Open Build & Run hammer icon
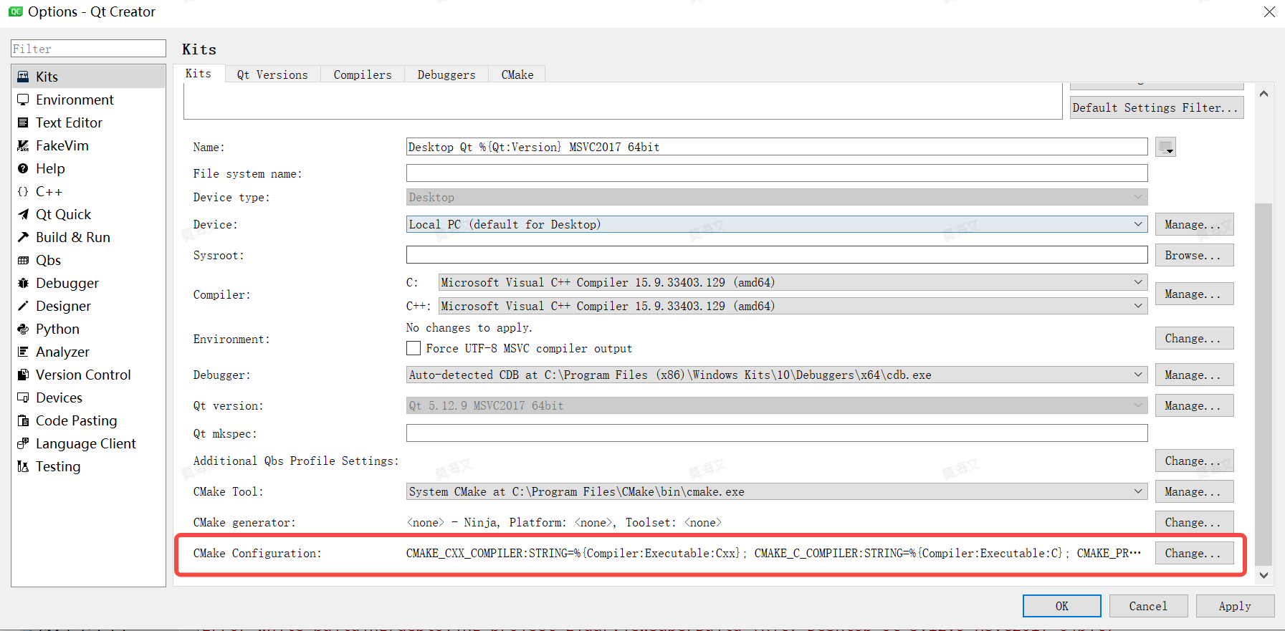Viewport: 1285px width, 631px height. click(23, 237)
